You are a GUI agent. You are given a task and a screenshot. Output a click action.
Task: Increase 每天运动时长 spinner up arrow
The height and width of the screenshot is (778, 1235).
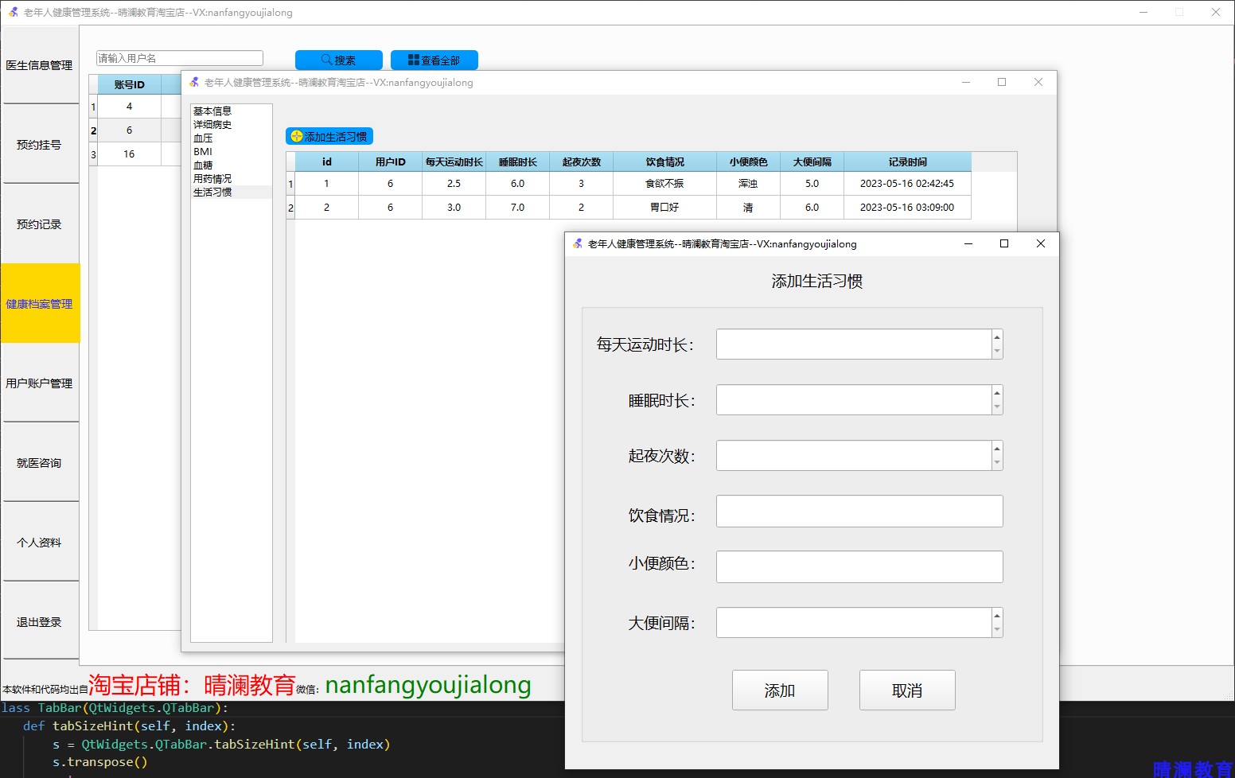[997, 336]
